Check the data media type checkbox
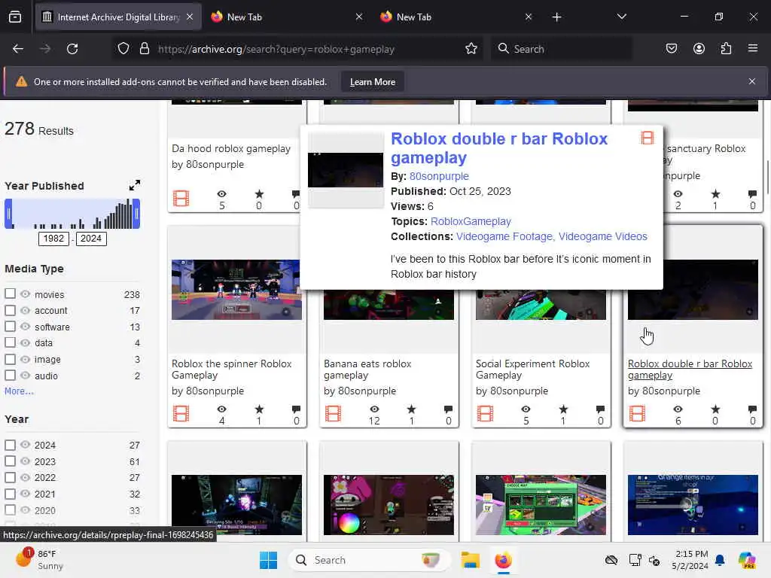Image resolution: width=771 pixels, height=578 pixels. pyautogui.click(x=10, y=342)
